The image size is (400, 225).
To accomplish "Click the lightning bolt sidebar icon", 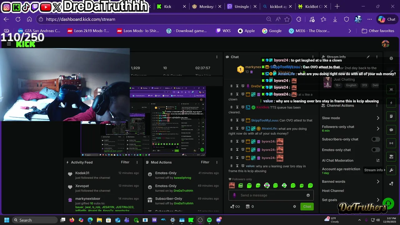I will tap(391, 103).
